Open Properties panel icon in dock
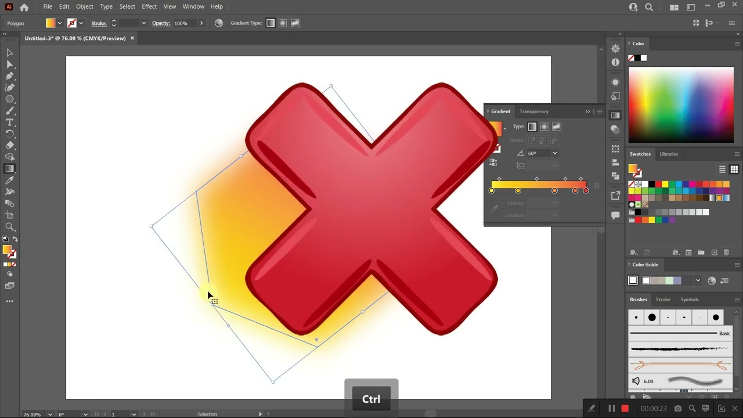 pos(615,49)
